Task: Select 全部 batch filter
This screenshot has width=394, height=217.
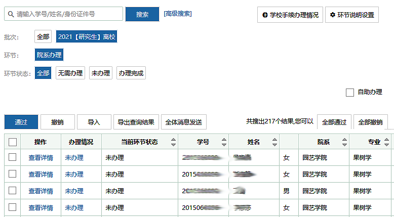Action: pos(43,36)
